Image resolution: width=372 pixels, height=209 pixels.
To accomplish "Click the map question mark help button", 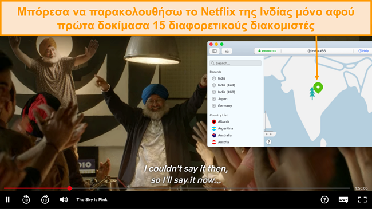I will (x=268, y=142).
